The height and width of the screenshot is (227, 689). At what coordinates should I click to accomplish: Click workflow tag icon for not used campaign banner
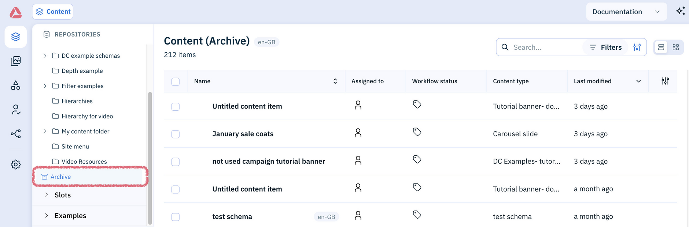417,159
